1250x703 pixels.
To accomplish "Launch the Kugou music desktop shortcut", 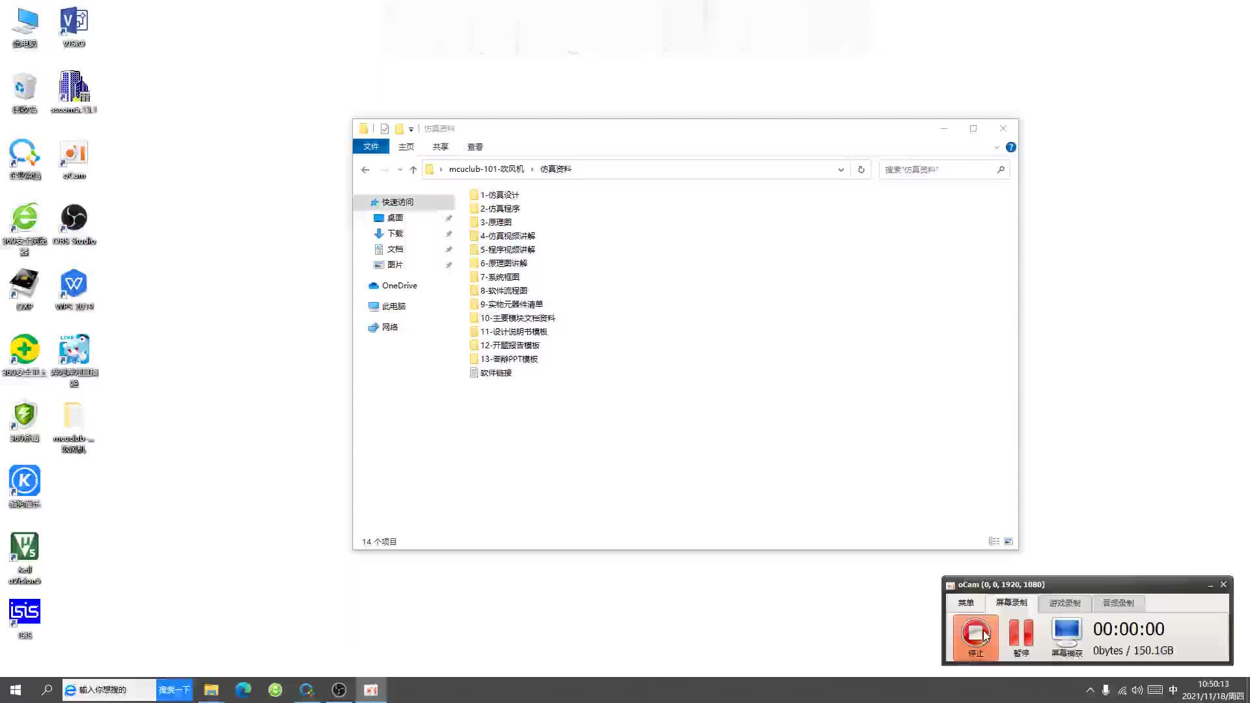I will [x=25, y=488].
